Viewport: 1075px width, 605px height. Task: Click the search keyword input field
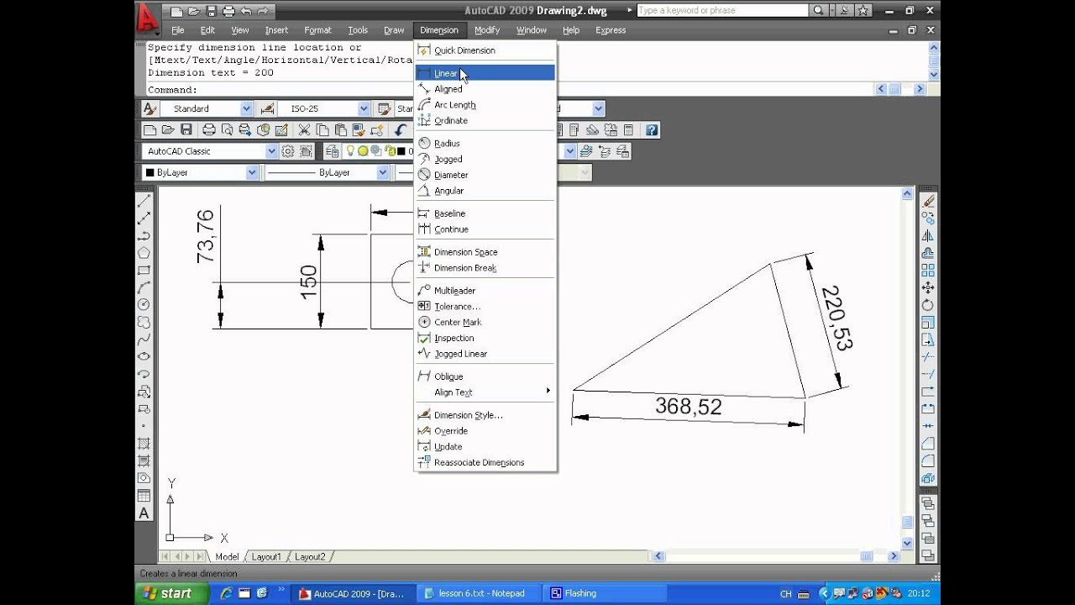(723, 11)
